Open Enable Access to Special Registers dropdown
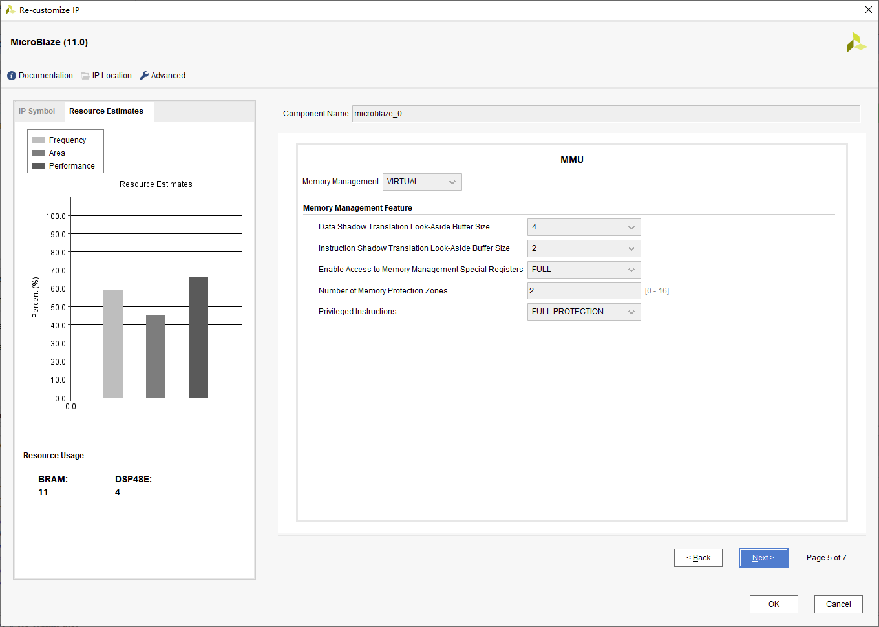 (584, 270)
